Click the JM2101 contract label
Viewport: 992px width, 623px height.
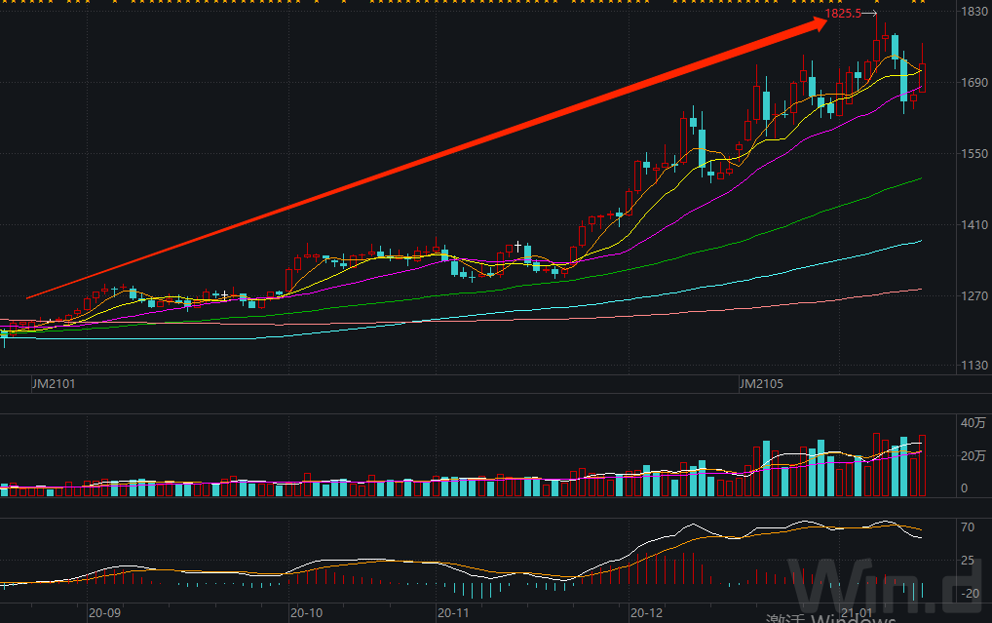pos(54,385)
